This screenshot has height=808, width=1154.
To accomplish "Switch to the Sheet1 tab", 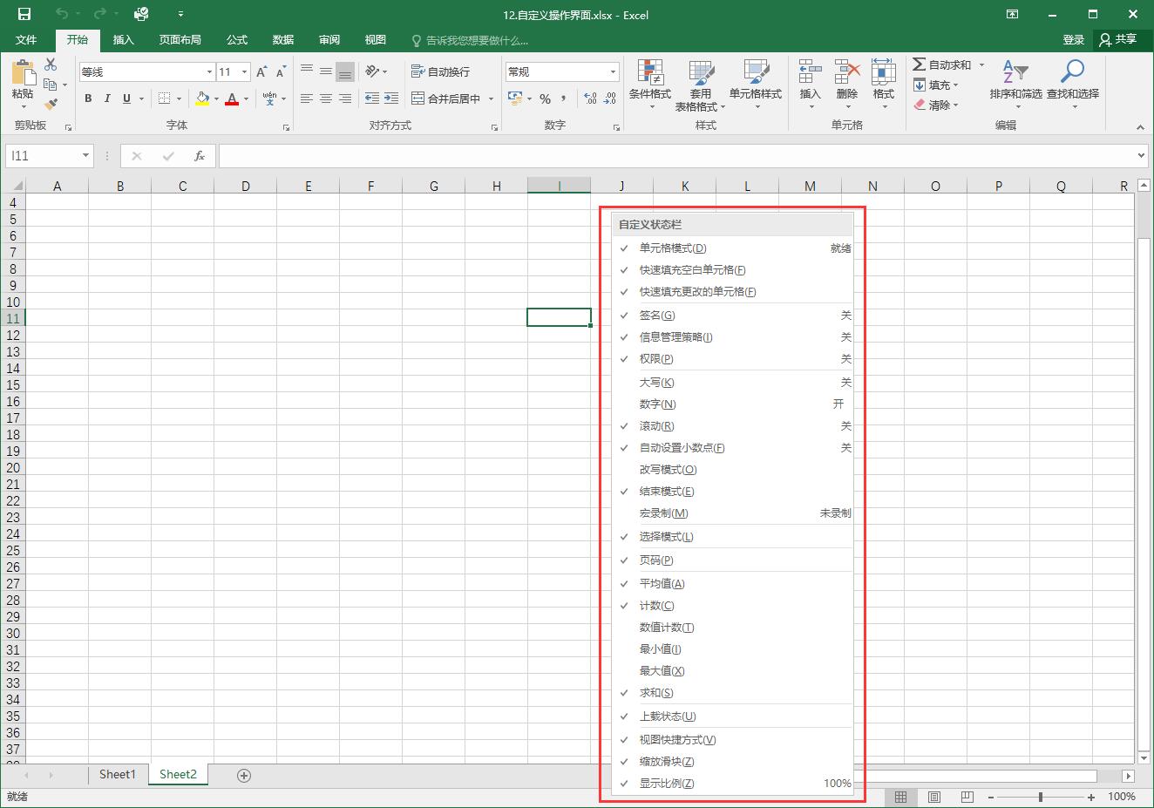I will pos(118,774).
